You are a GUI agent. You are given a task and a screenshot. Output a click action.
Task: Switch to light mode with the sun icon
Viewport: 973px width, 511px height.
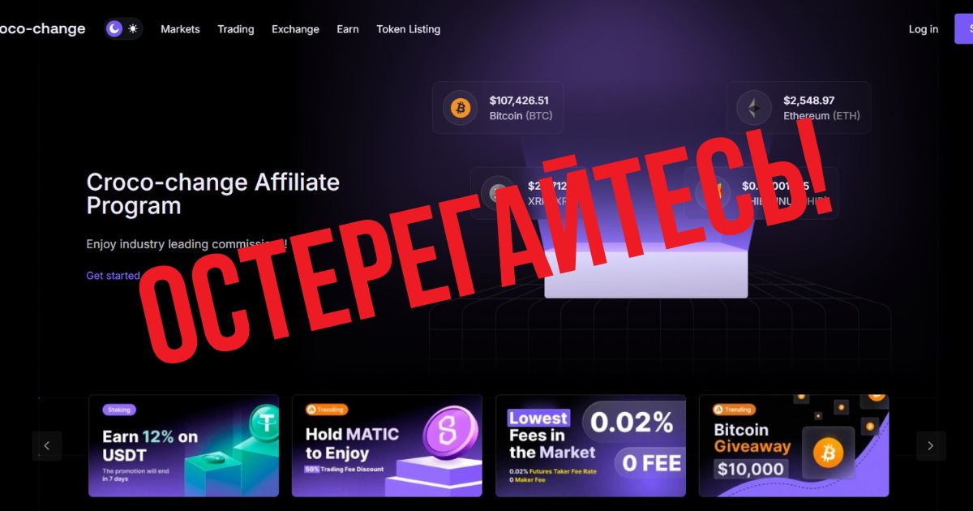133,29
